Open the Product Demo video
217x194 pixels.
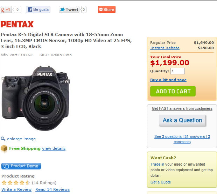(x=21, y=166)
